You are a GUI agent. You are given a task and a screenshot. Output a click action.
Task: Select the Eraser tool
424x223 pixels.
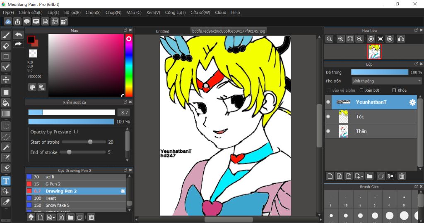point(6,46)
